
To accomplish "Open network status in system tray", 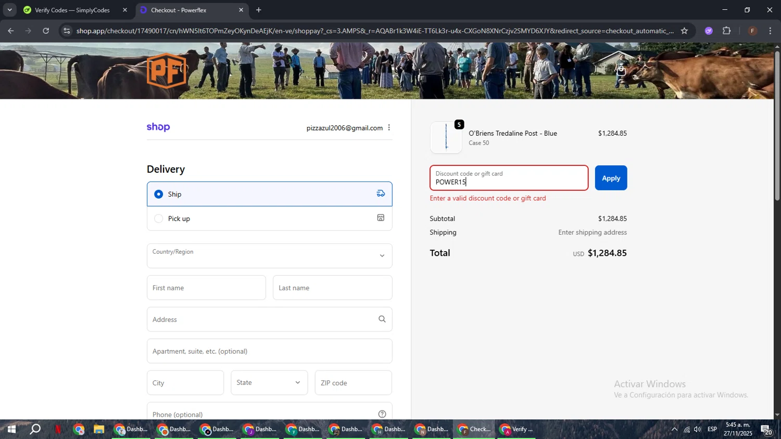I will [x=686, y=430].
